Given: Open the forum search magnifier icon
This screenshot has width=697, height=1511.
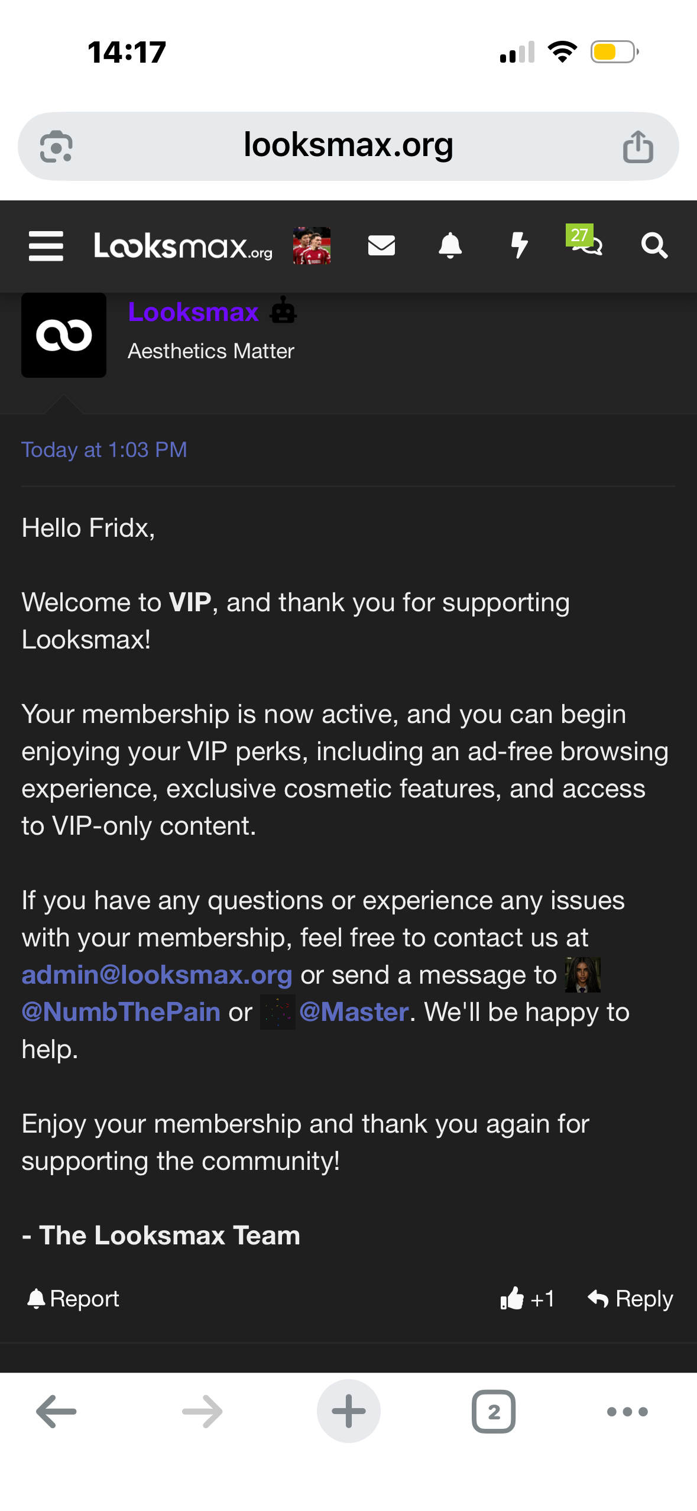Looking at the screenshot, I should [x=654, y=245].
